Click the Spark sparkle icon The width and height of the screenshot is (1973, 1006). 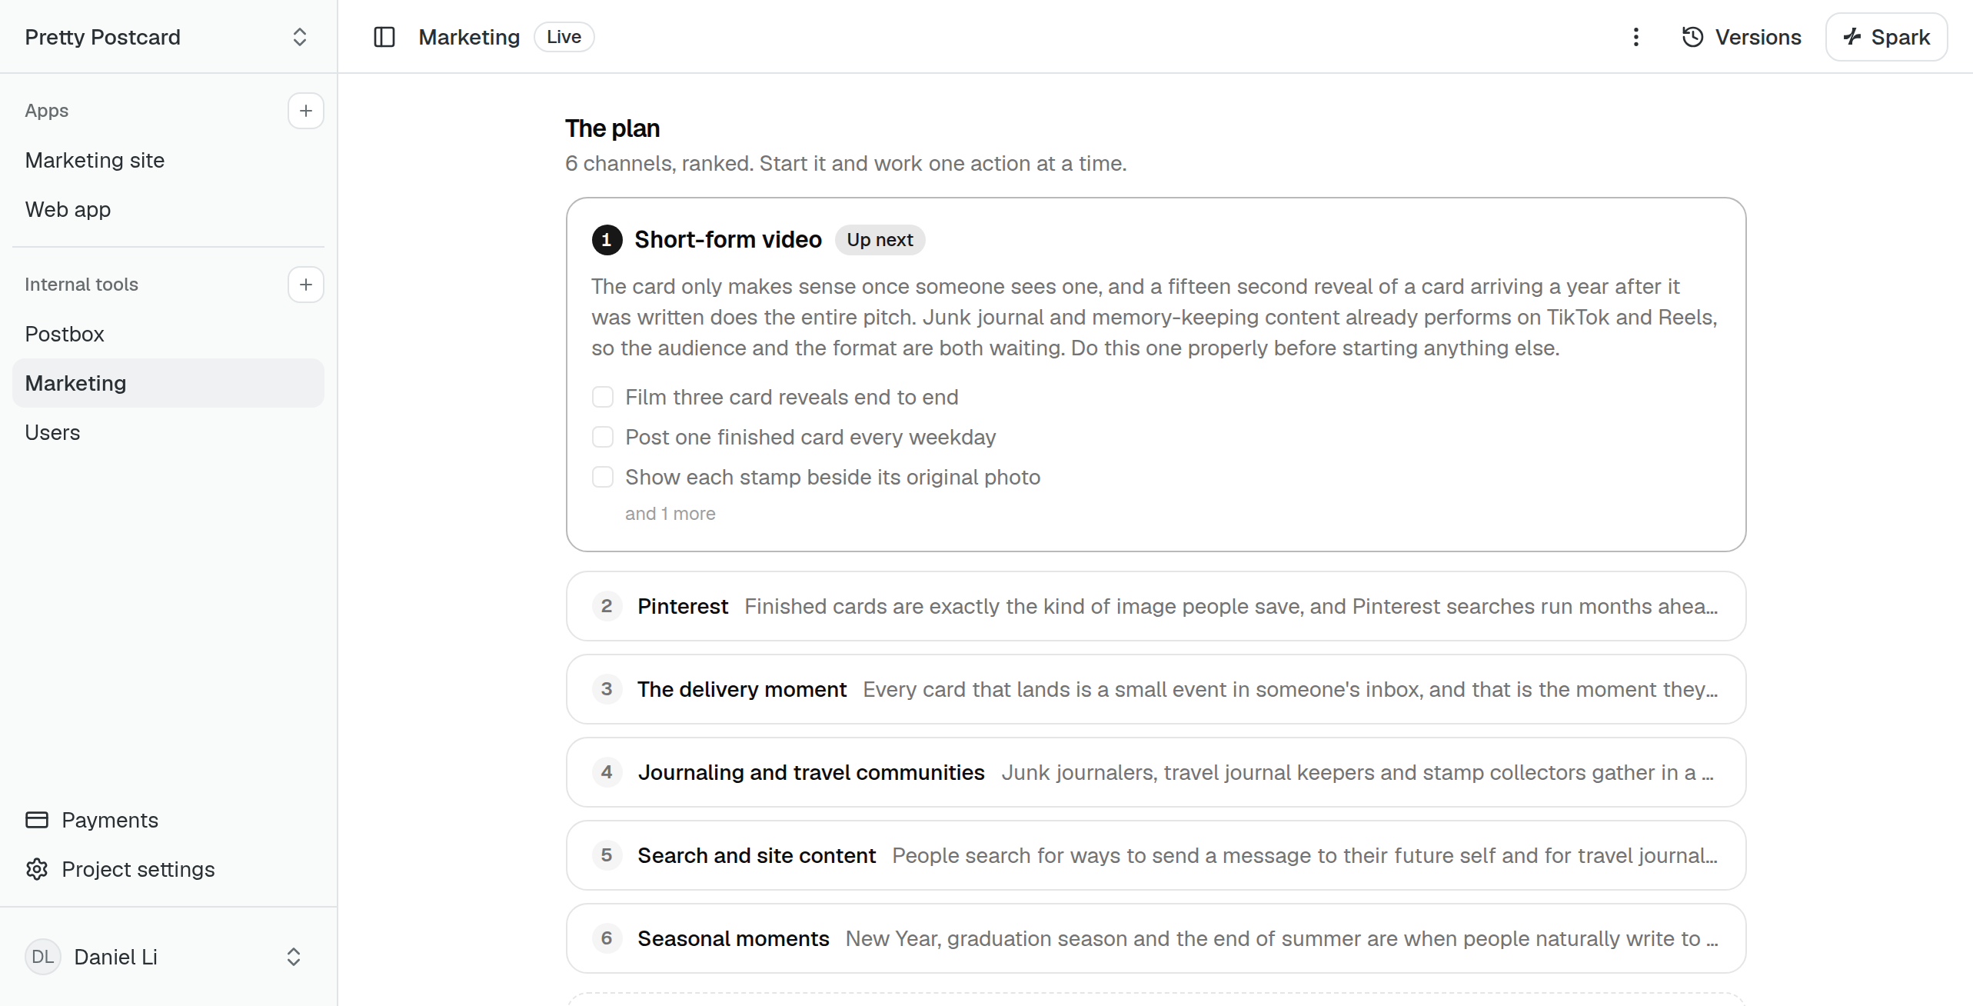coord(1852,37)
